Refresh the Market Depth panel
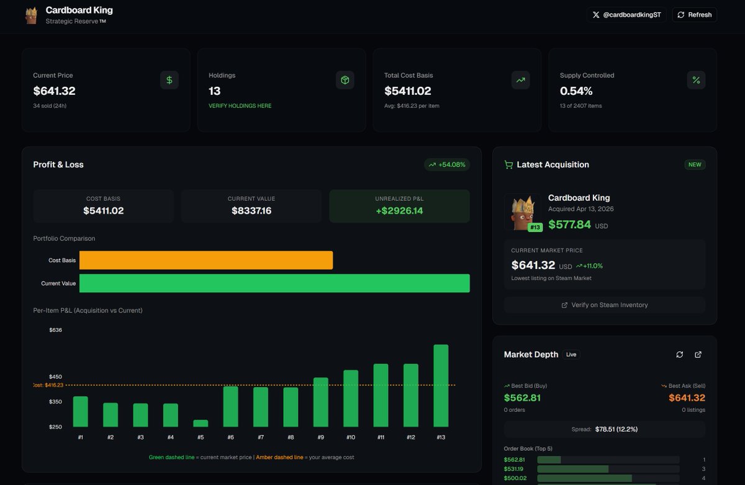Screen dimensions: 745x485 (680, 354)
